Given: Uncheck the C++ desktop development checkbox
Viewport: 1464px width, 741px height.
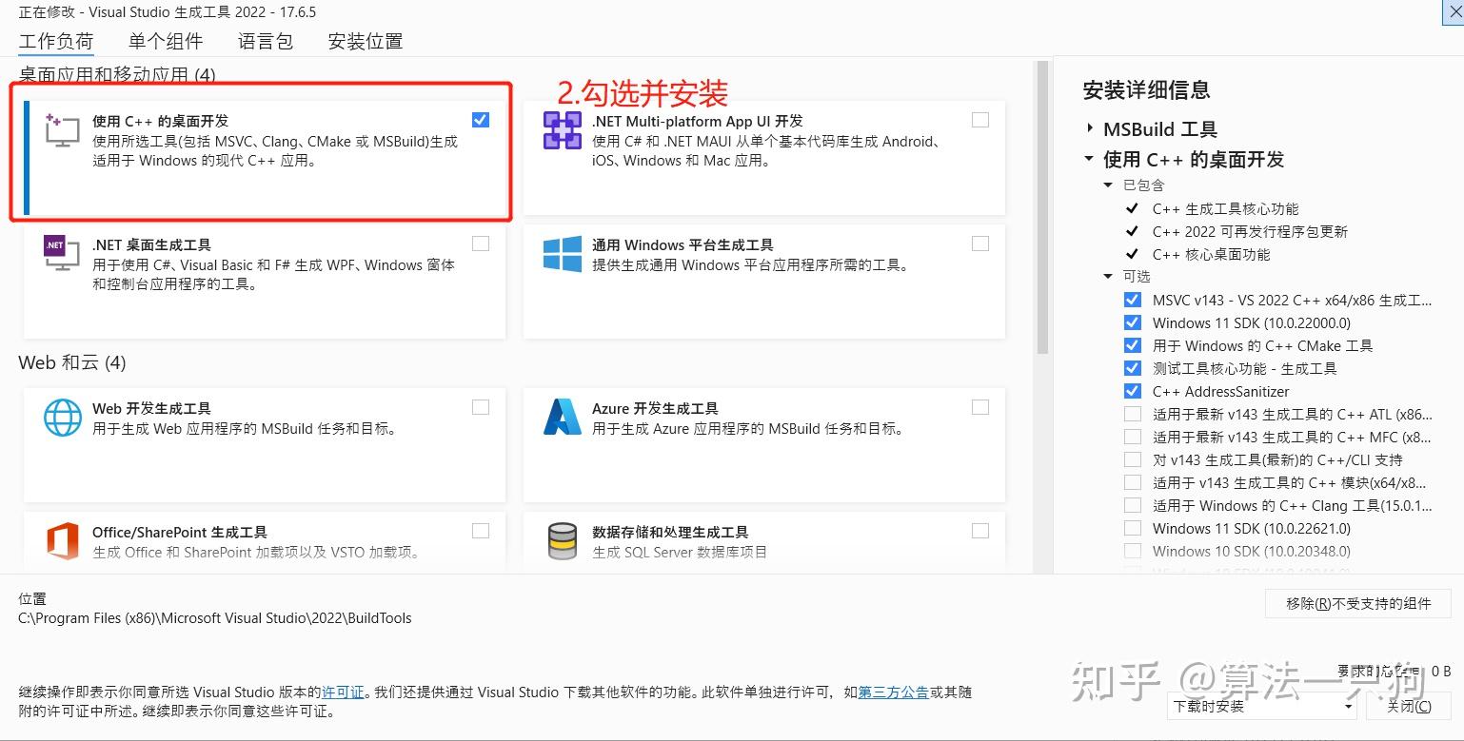Looking at the screenshot, I should pos(481,120).
